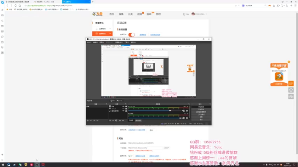Screen dimensions: 298x167
Task: Move scene up with arrow icon
Action: point(94,120)
